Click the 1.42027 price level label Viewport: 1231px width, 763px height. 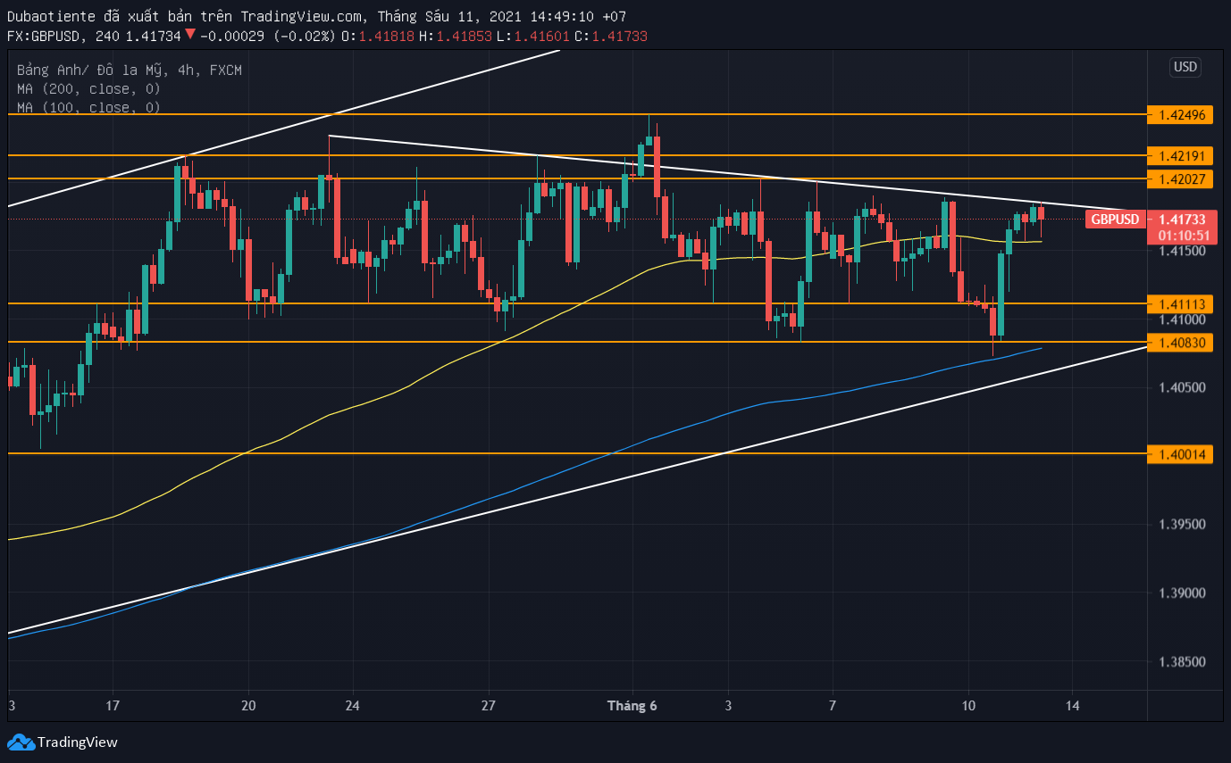(x=1181, y=178)
